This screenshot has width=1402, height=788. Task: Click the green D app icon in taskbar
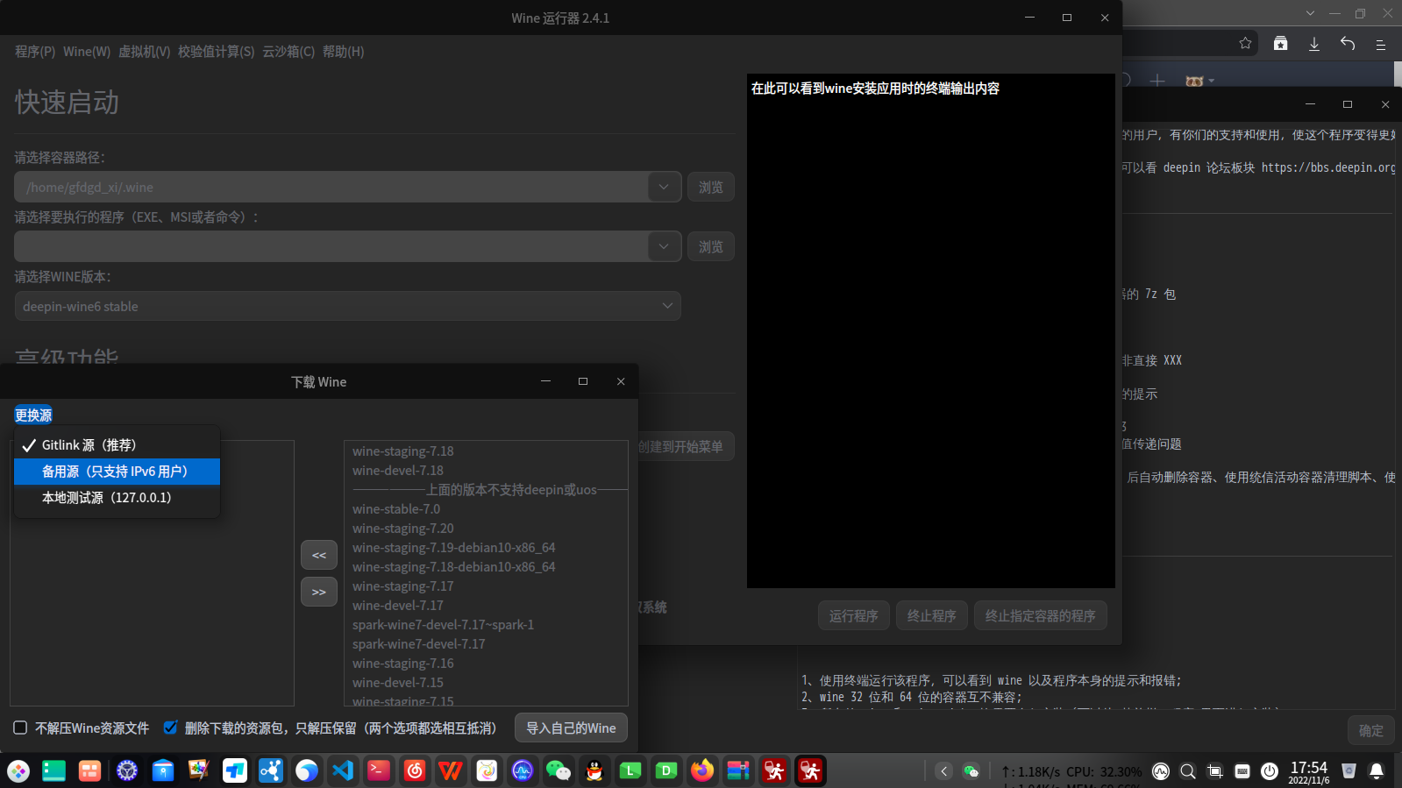(666, 771)
